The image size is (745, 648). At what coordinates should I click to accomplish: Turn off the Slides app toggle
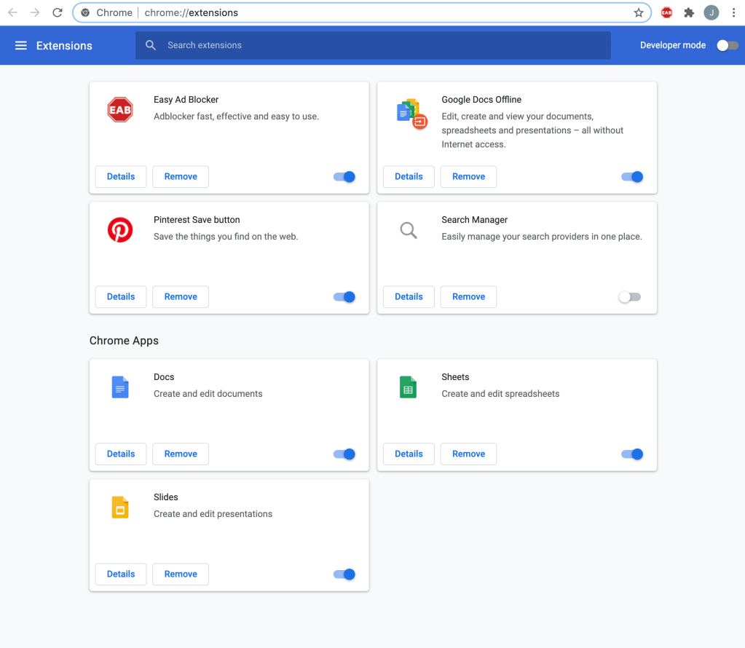(x=344, y=574)
